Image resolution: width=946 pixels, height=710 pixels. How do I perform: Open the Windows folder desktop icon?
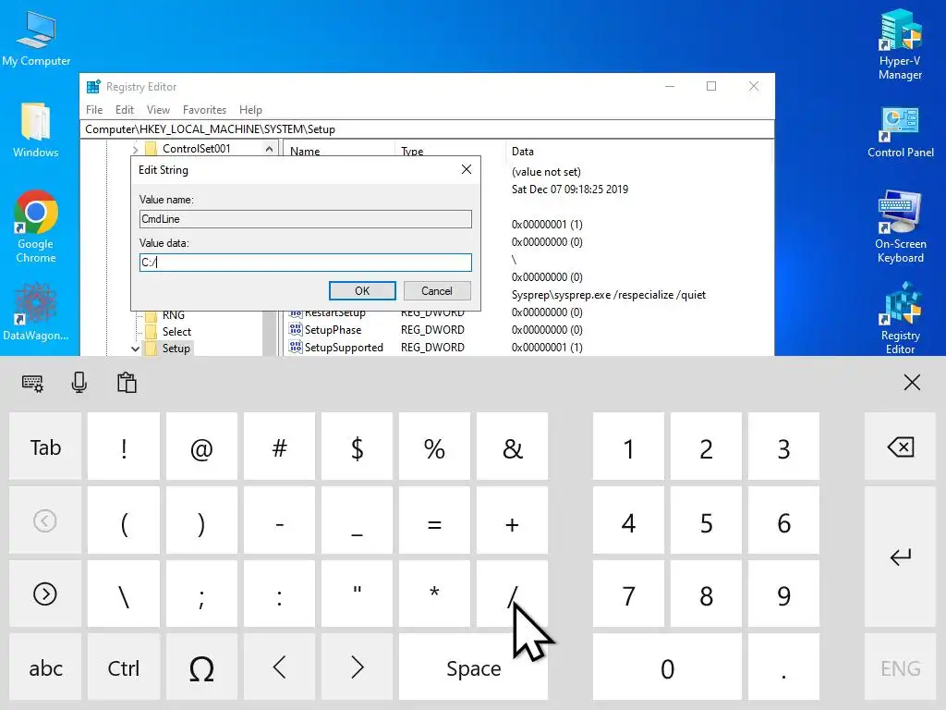click(36, 130)
